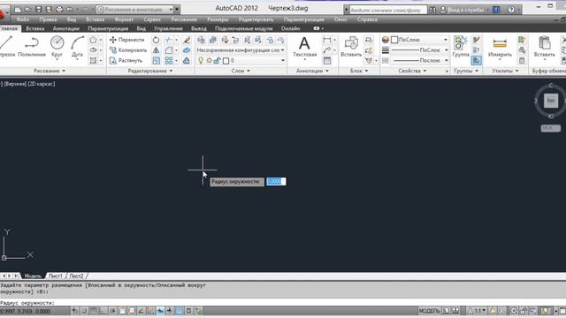
Task: Click the help search input field
Action: coord(387,10)
